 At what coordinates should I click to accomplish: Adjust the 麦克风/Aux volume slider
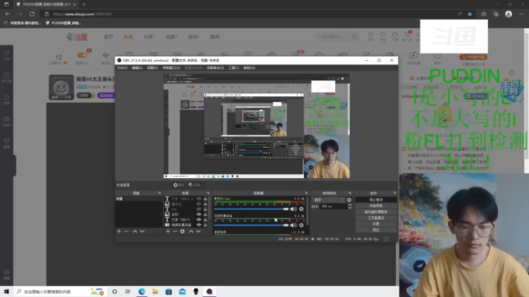[x=251, y=209]
